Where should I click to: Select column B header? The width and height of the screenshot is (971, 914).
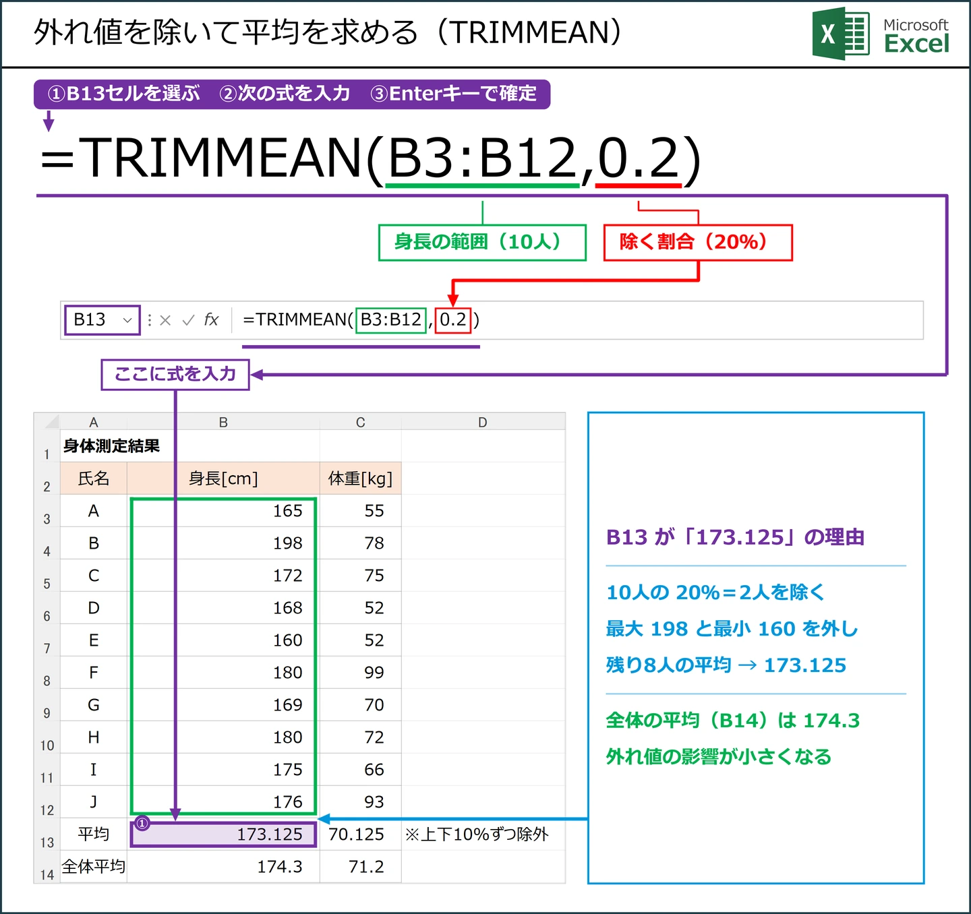(223, 422)
